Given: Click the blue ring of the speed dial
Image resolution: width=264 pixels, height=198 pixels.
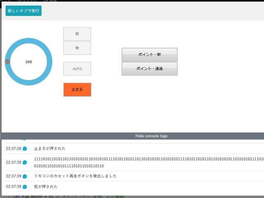Looking at the screenshot, I should click(x=28, y=40).
